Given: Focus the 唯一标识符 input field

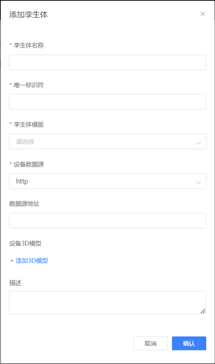Looking at the screenshot, I should 108,102.
